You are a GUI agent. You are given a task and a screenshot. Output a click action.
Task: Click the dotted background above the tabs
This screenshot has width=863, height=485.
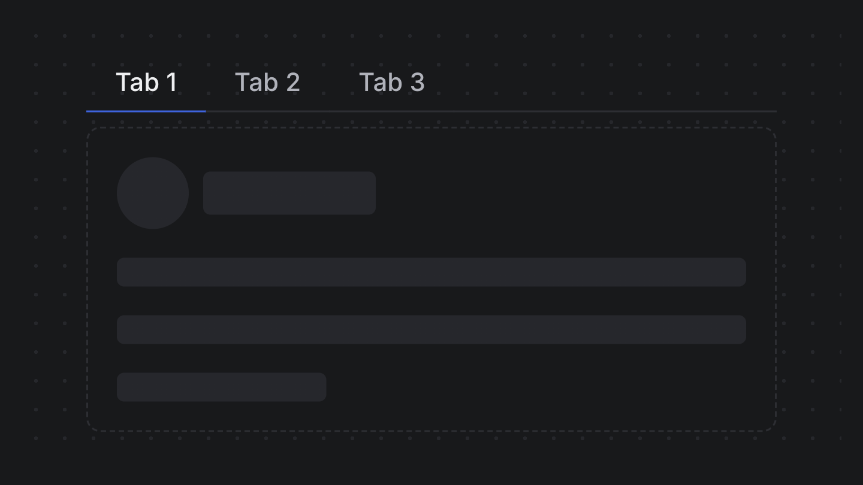click(431, 36)
